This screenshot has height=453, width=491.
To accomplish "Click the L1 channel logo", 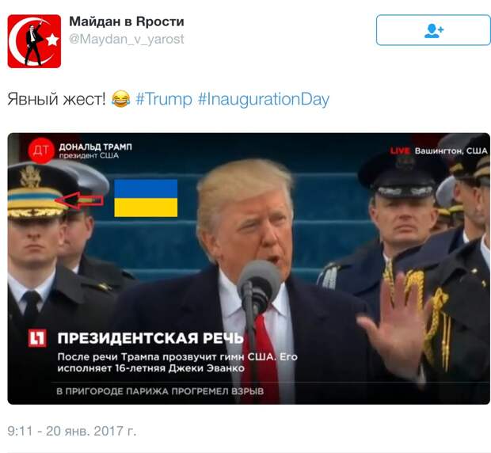I will coord(37,338).
